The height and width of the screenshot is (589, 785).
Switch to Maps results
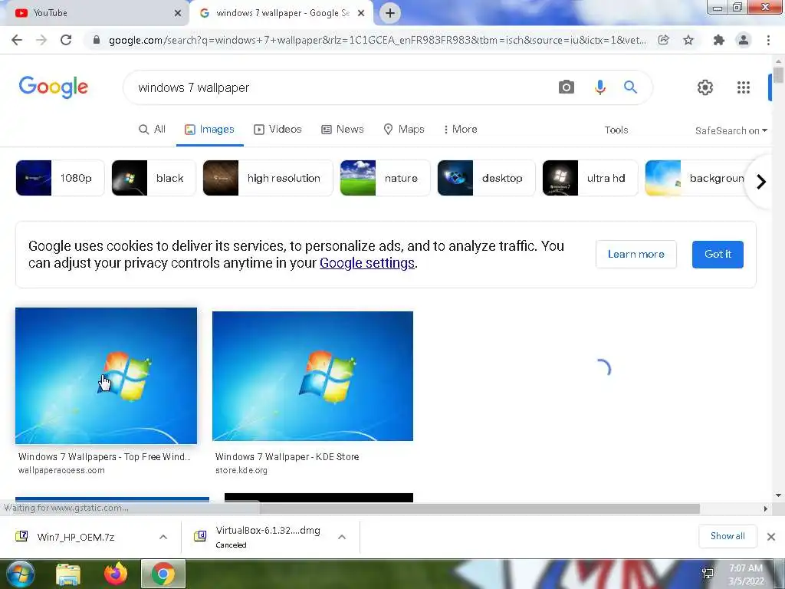[403, 129]
